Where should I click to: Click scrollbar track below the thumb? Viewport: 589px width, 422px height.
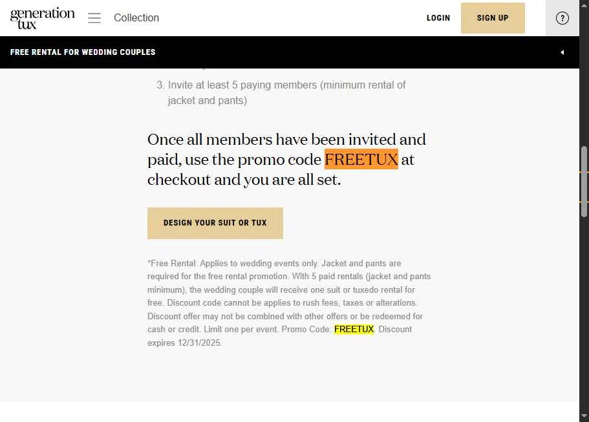[x=584, y=310]
